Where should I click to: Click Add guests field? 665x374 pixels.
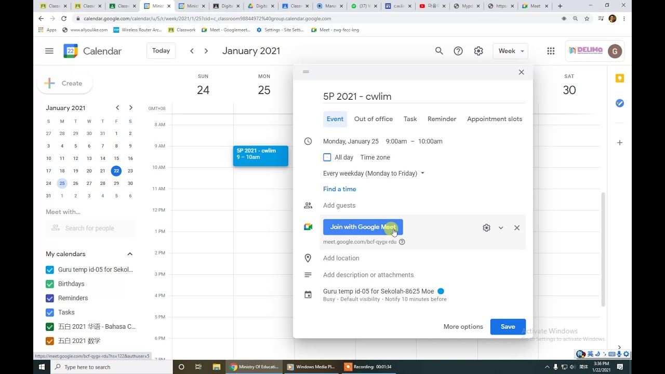424,206
